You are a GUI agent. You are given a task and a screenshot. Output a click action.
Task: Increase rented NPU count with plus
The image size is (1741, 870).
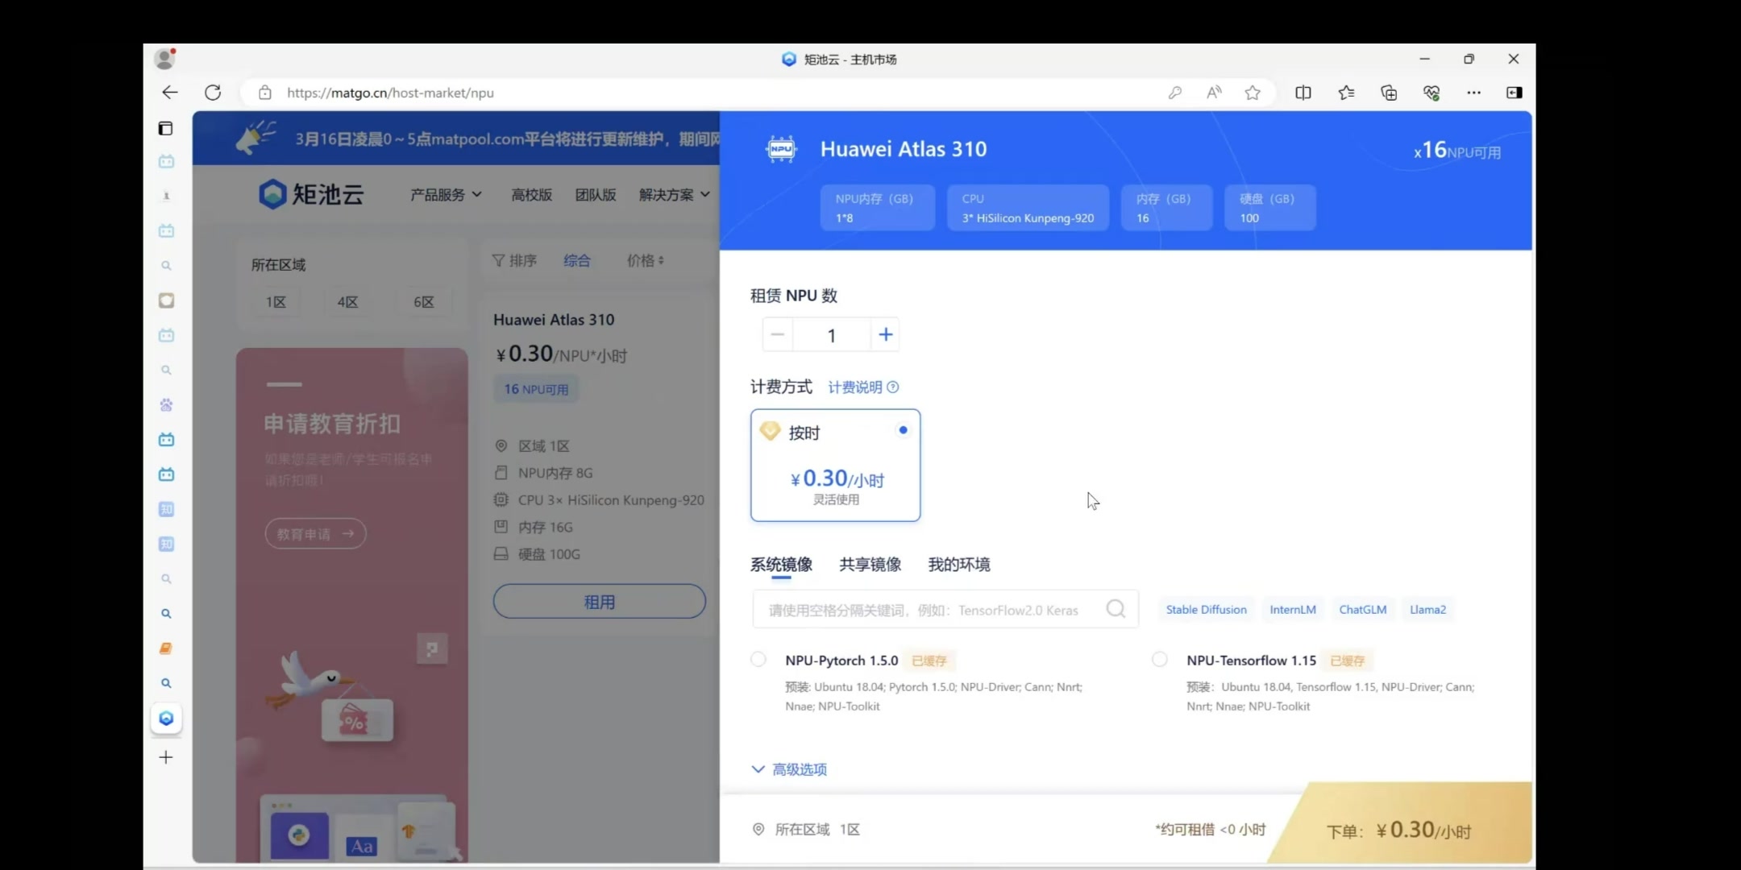tap(885, 334)
